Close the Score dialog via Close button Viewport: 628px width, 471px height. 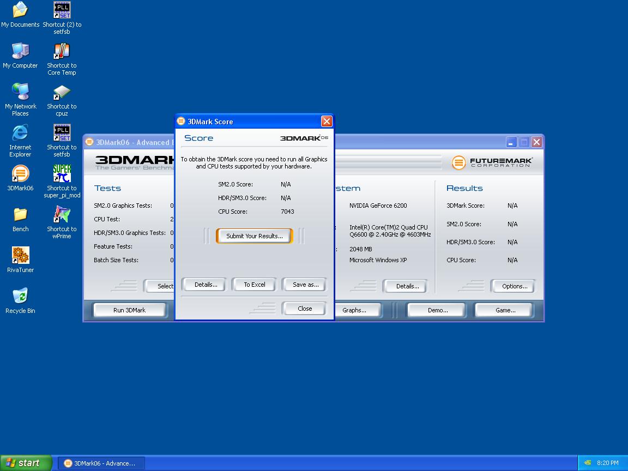point(304,309)
